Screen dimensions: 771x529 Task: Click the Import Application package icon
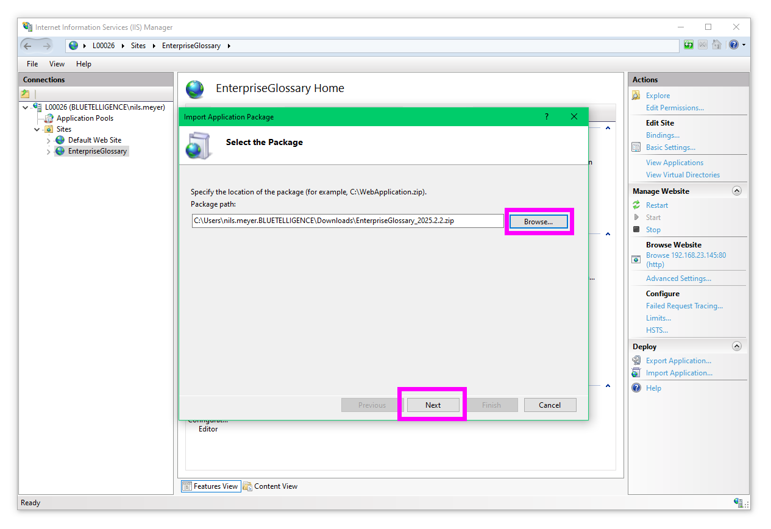tap(636, 373)
